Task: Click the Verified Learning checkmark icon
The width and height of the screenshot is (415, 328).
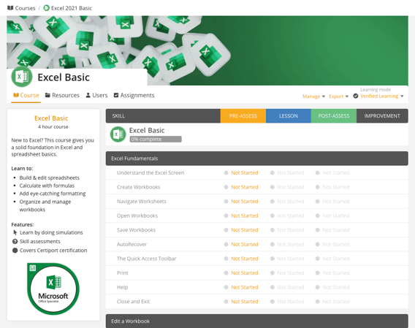Action: [x=356, y=96]
